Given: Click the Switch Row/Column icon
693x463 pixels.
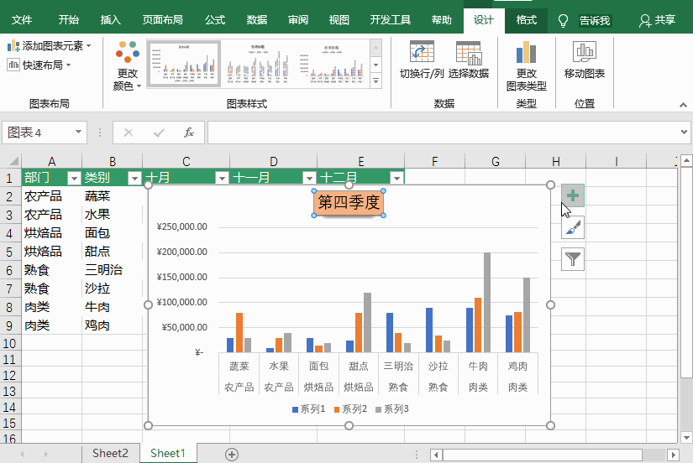Looking at the screenshot, I should [x=422, y=52].
